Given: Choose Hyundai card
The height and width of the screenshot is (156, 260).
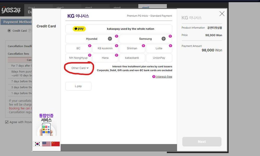Looking at the screenshot, I should 92,39.
